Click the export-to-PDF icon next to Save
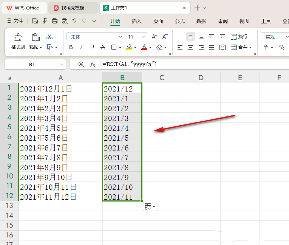 [45, 21]
